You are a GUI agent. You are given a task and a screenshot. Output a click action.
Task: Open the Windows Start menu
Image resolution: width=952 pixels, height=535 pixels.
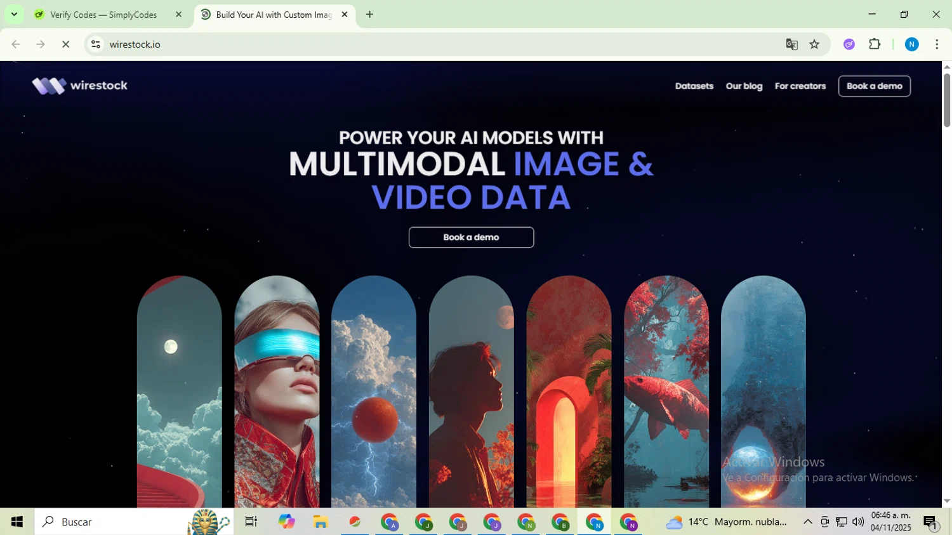click(x=17, y=522)
